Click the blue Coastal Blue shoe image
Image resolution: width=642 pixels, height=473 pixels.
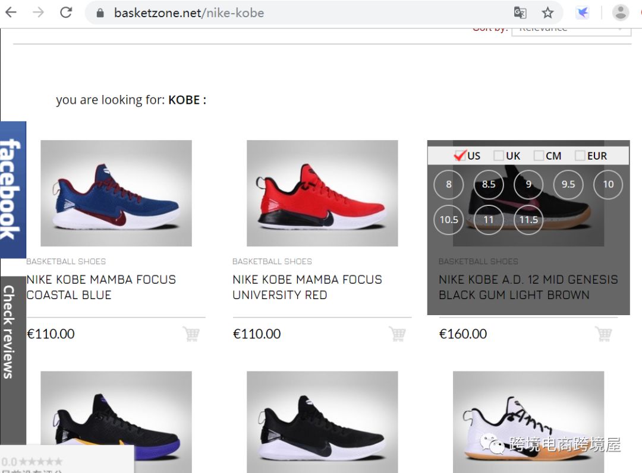click(x=116, y=193)
